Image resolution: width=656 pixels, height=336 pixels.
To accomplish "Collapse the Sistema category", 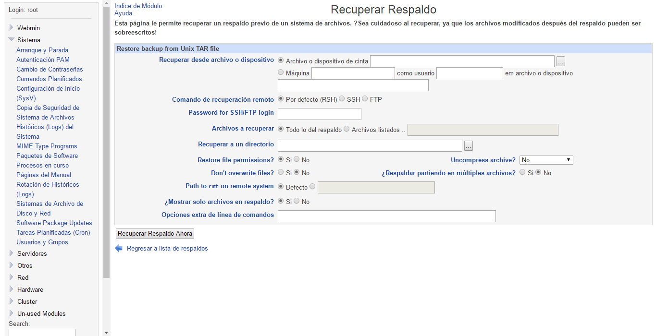I will point(12,40).
